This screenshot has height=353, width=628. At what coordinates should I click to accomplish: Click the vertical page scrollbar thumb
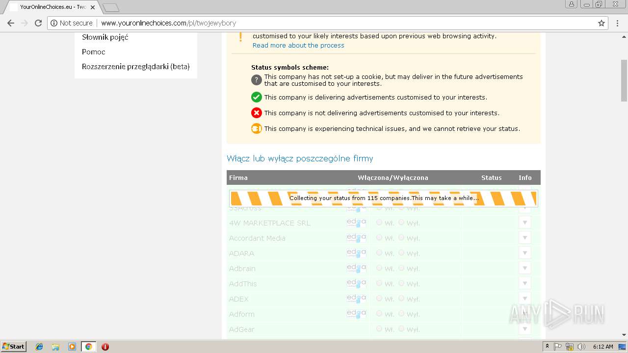[624, 80]
